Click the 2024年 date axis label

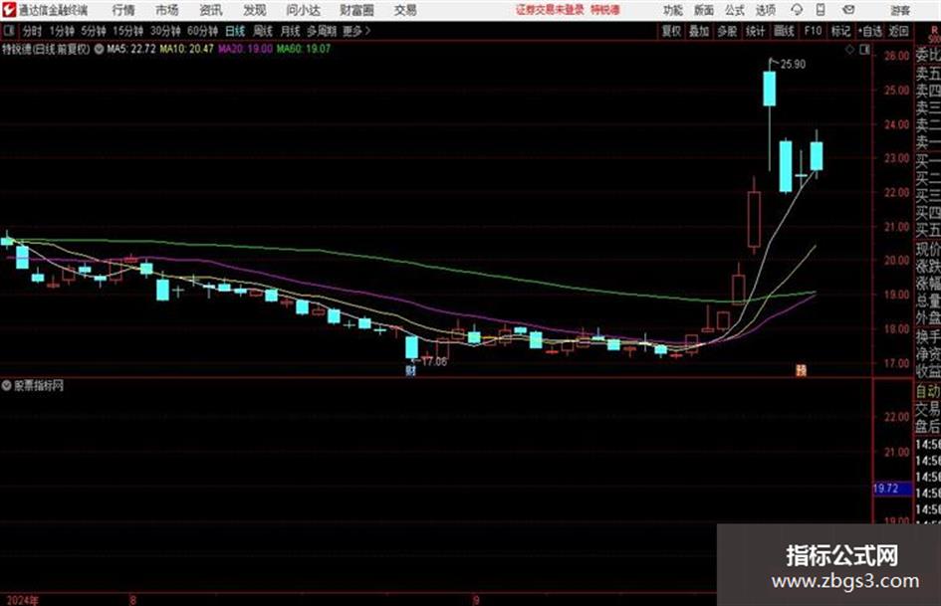click(x=23, y=600)
